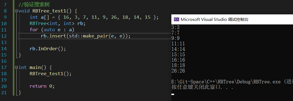
Task: Click line number 18 in the gutter
Action: point(5,74)
